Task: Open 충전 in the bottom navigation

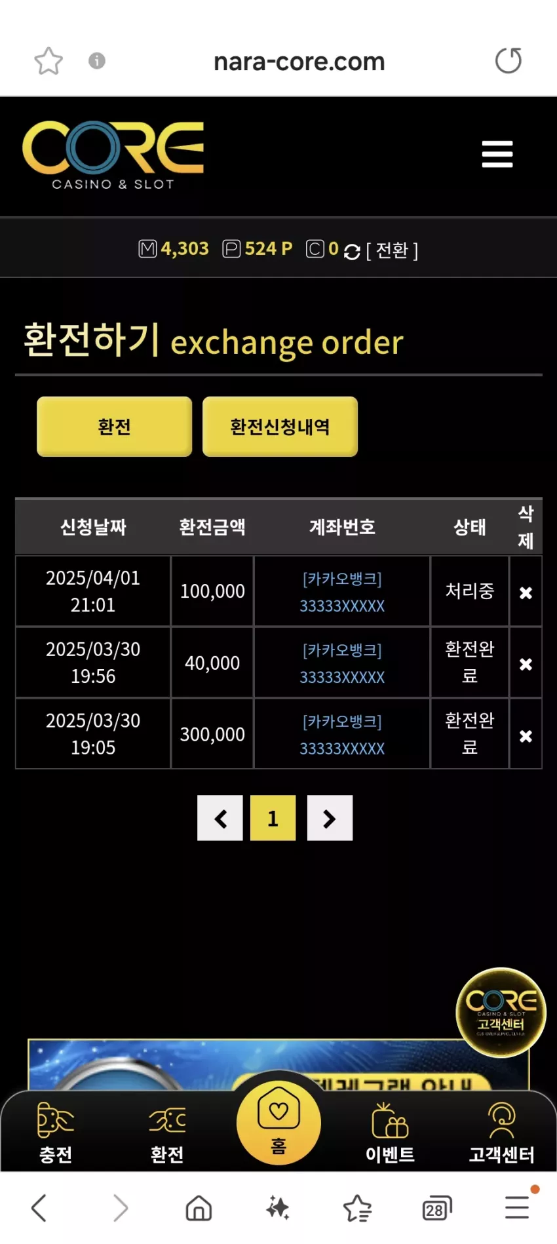Action: pyautogui.click(x=56, y=1133)
